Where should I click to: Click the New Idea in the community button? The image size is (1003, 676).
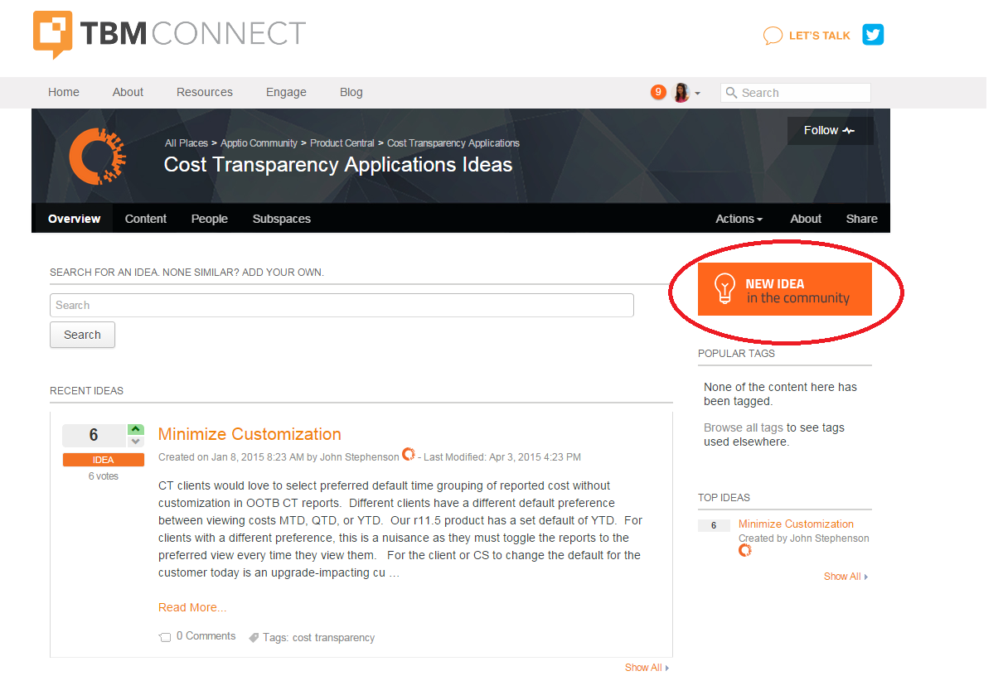point(785,289)
